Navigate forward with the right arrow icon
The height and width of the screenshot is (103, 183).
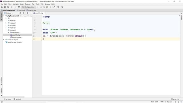point(15,7)
